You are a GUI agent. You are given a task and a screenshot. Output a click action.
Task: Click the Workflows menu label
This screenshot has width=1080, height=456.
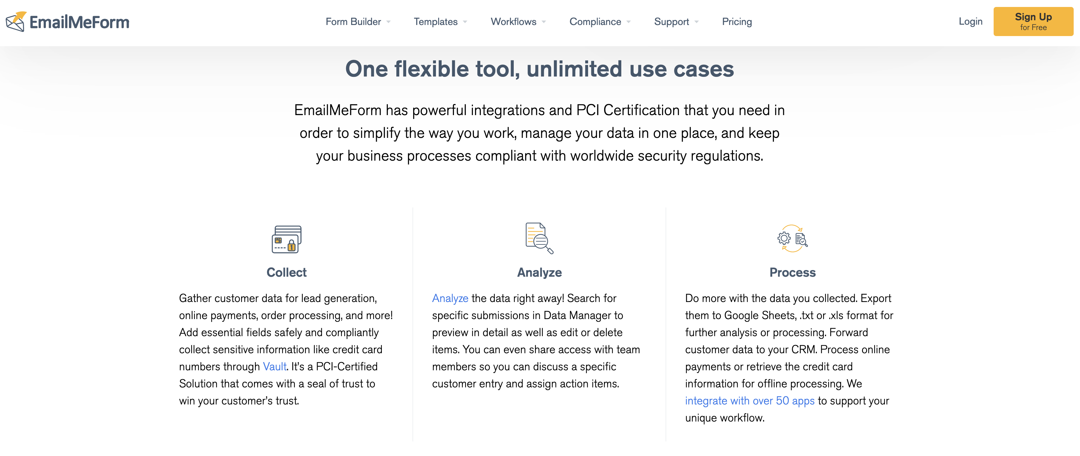(513, 22)
